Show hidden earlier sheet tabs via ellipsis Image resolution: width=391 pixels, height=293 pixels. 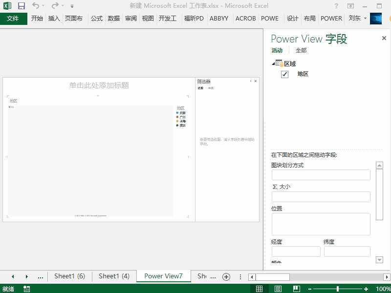click(x=41, y=276)
